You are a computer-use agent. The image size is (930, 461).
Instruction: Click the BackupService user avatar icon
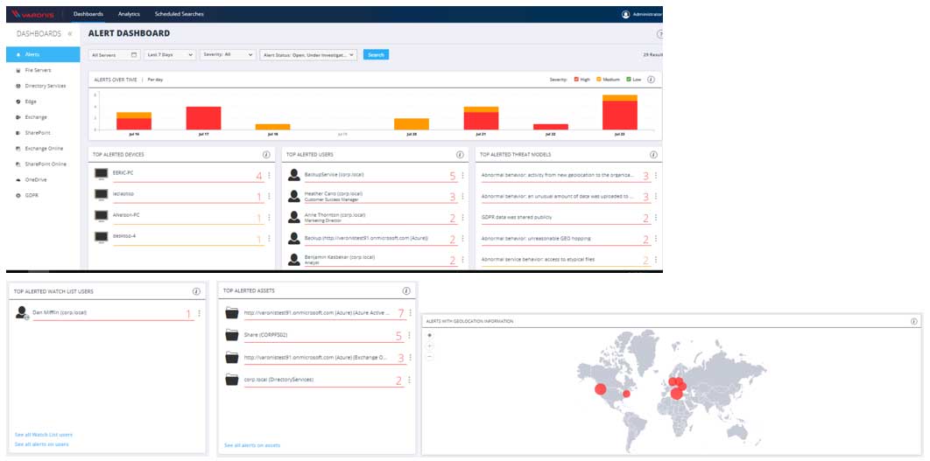point(293,175)
